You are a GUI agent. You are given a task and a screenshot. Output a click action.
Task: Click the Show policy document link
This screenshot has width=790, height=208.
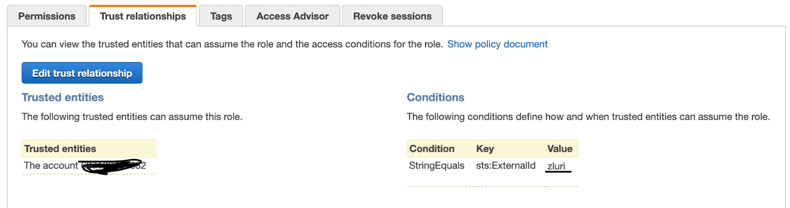coord(497,44)
